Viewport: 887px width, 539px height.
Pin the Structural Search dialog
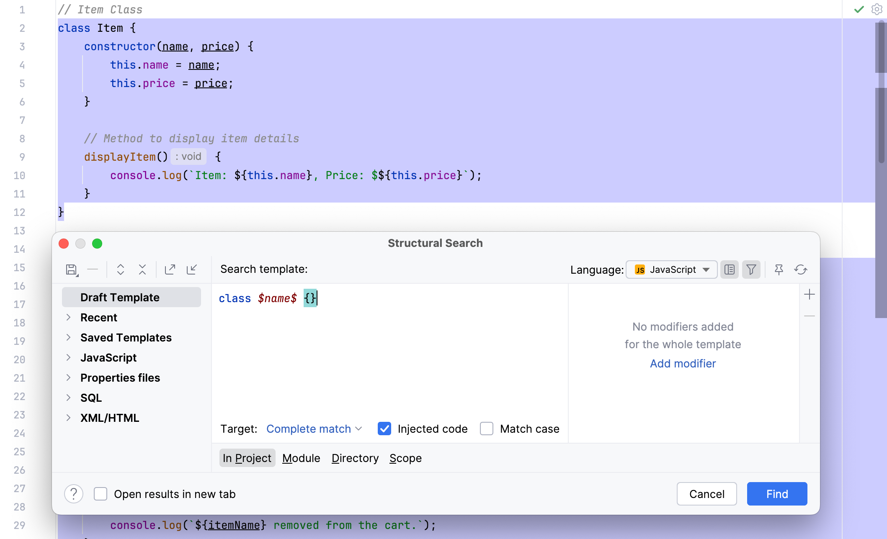779,269
